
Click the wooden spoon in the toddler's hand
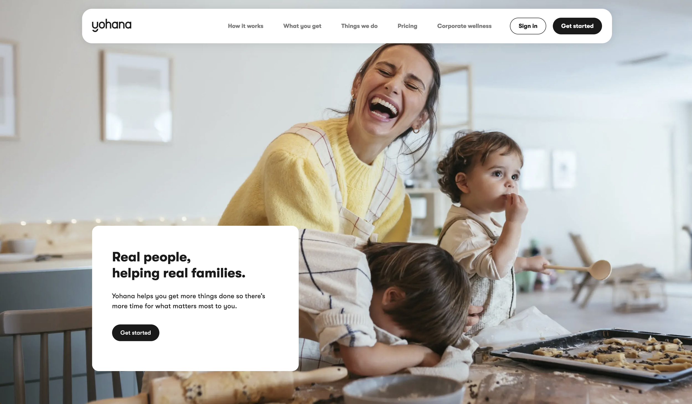(579, 269)
